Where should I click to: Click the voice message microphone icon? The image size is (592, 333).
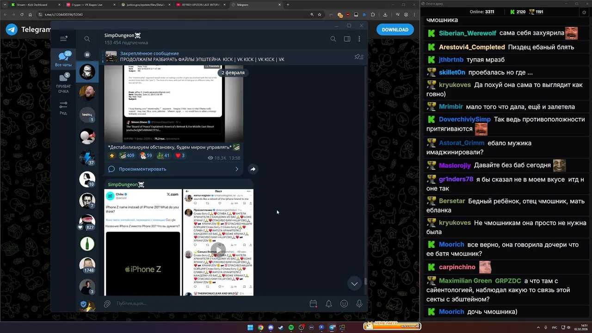click(x=359, y=304)
